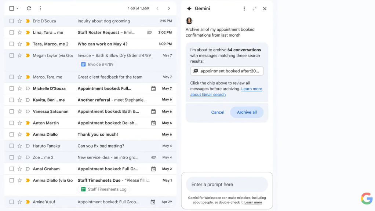Screen dimensions: 375x211
Task: Open the inbox more options menu
Action: coord(40,8)
